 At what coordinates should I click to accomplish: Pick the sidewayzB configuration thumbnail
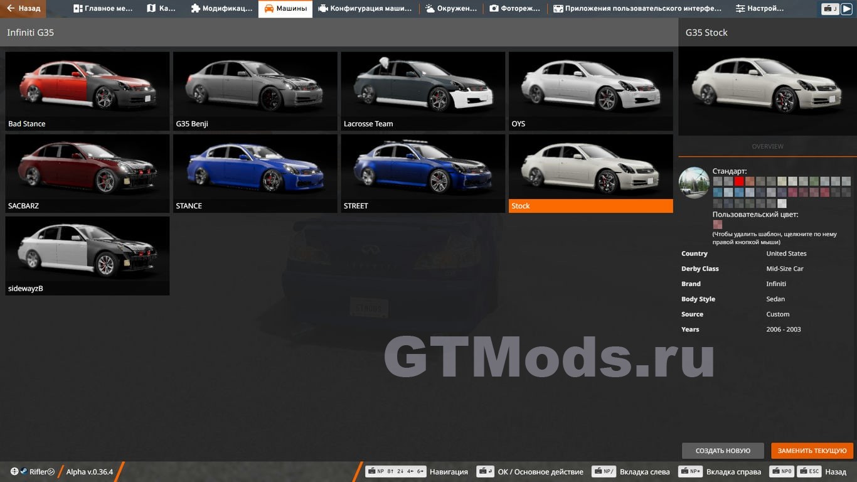87,256
